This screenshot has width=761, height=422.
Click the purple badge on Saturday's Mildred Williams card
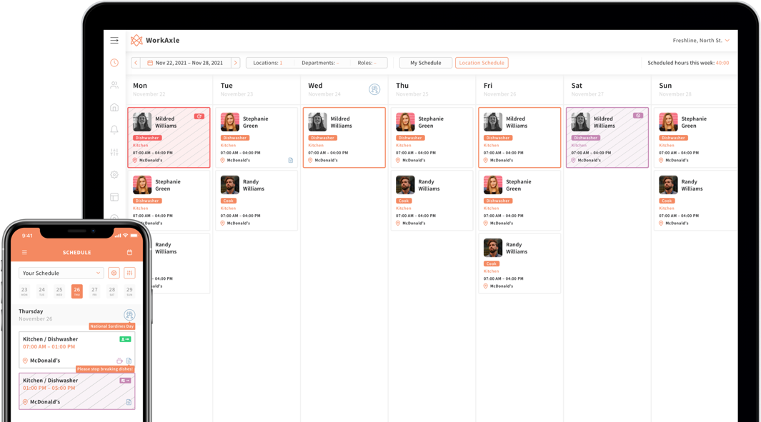637,116
